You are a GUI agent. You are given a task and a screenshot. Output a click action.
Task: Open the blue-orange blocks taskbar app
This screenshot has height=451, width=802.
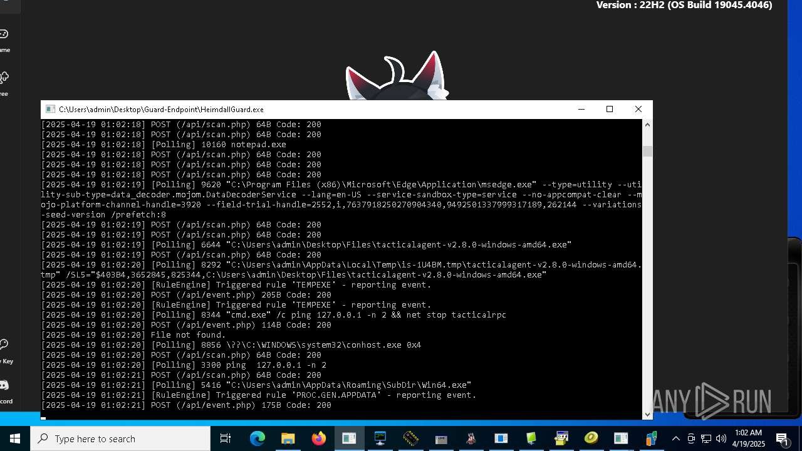[651, 438]
